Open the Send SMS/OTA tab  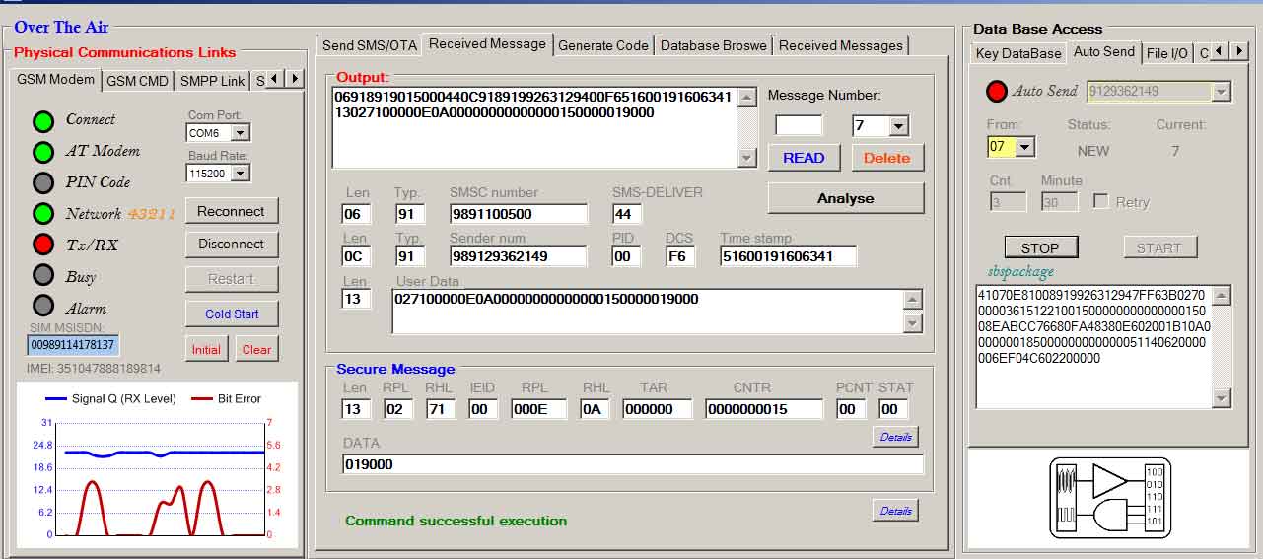pos(370,45)
